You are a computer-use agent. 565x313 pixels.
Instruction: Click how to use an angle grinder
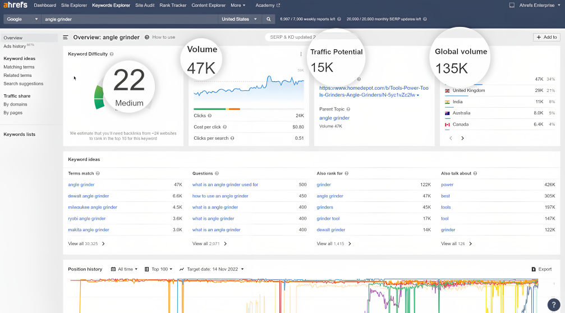220,196
